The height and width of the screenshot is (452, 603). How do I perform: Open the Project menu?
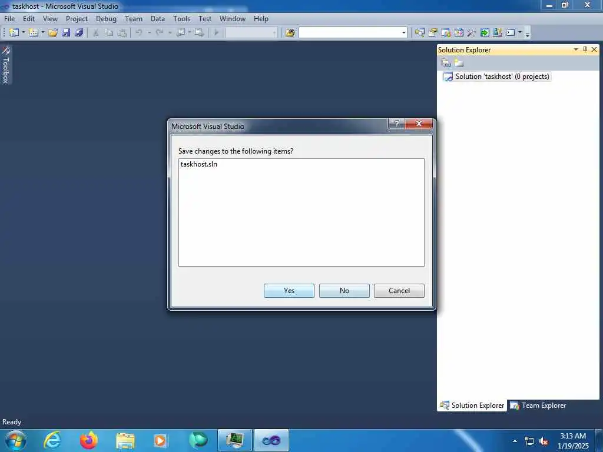(77, 19)
